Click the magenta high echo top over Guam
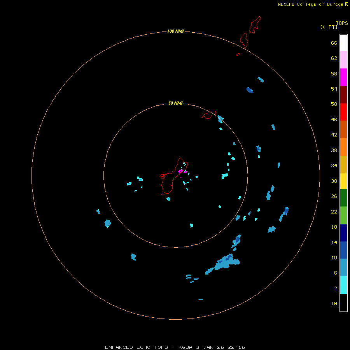350x350 pixels. click(x=181, y=171)
